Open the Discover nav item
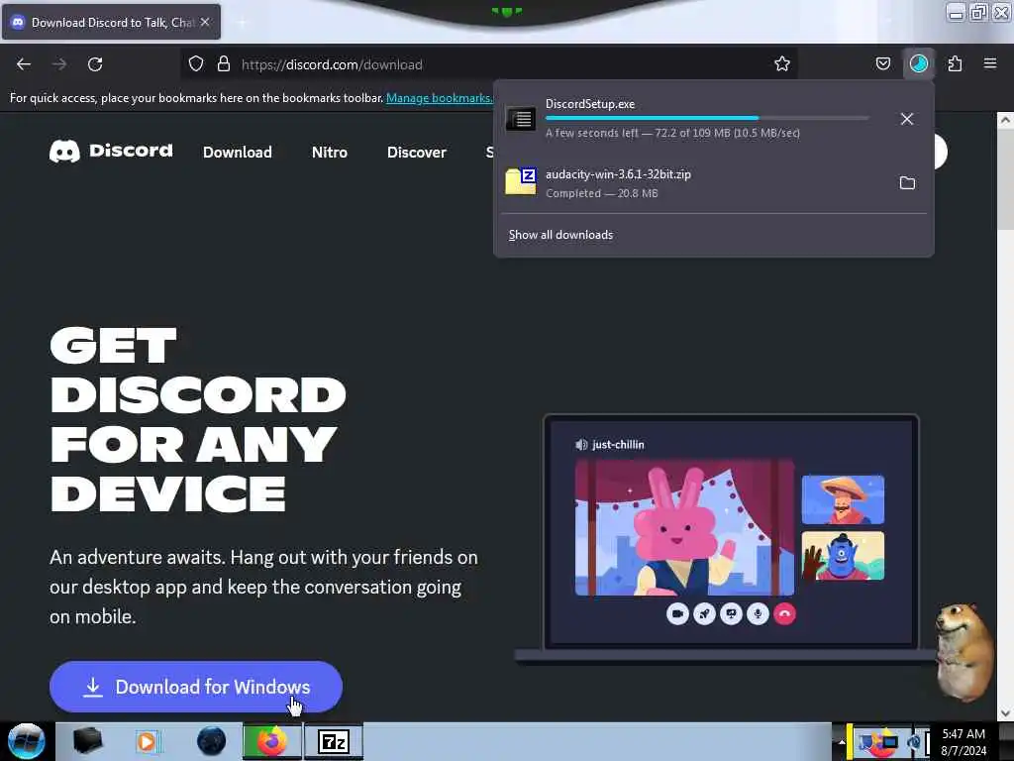 coord(417,152)
